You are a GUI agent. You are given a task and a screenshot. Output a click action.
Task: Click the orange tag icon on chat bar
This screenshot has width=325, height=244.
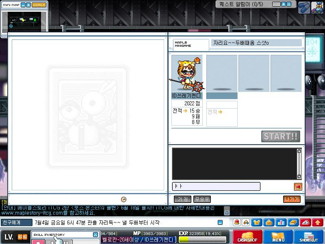[x=246, y=222]
